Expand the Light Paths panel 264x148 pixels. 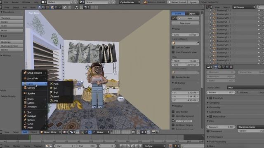coord(214,112)
